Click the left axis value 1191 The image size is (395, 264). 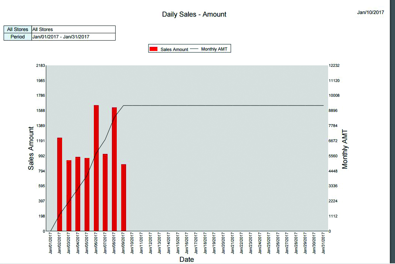[x=41, y=141]
